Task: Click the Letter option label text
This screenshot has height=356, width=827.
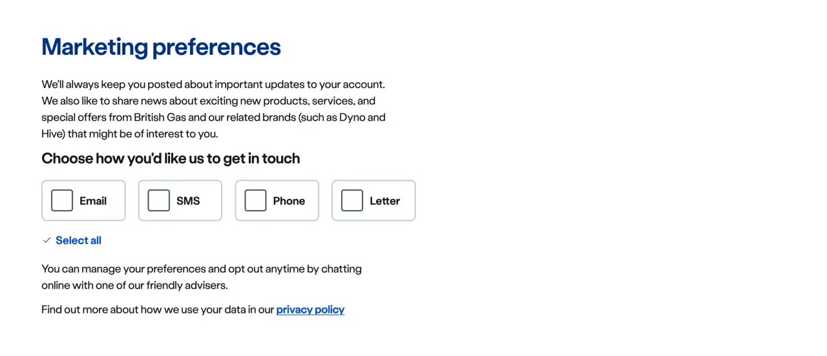Action: (384, 201)
